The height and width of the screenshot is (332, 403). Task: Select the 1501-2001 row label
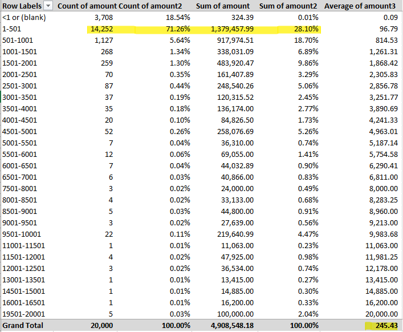pyautogui.click(x=19, y=63)
